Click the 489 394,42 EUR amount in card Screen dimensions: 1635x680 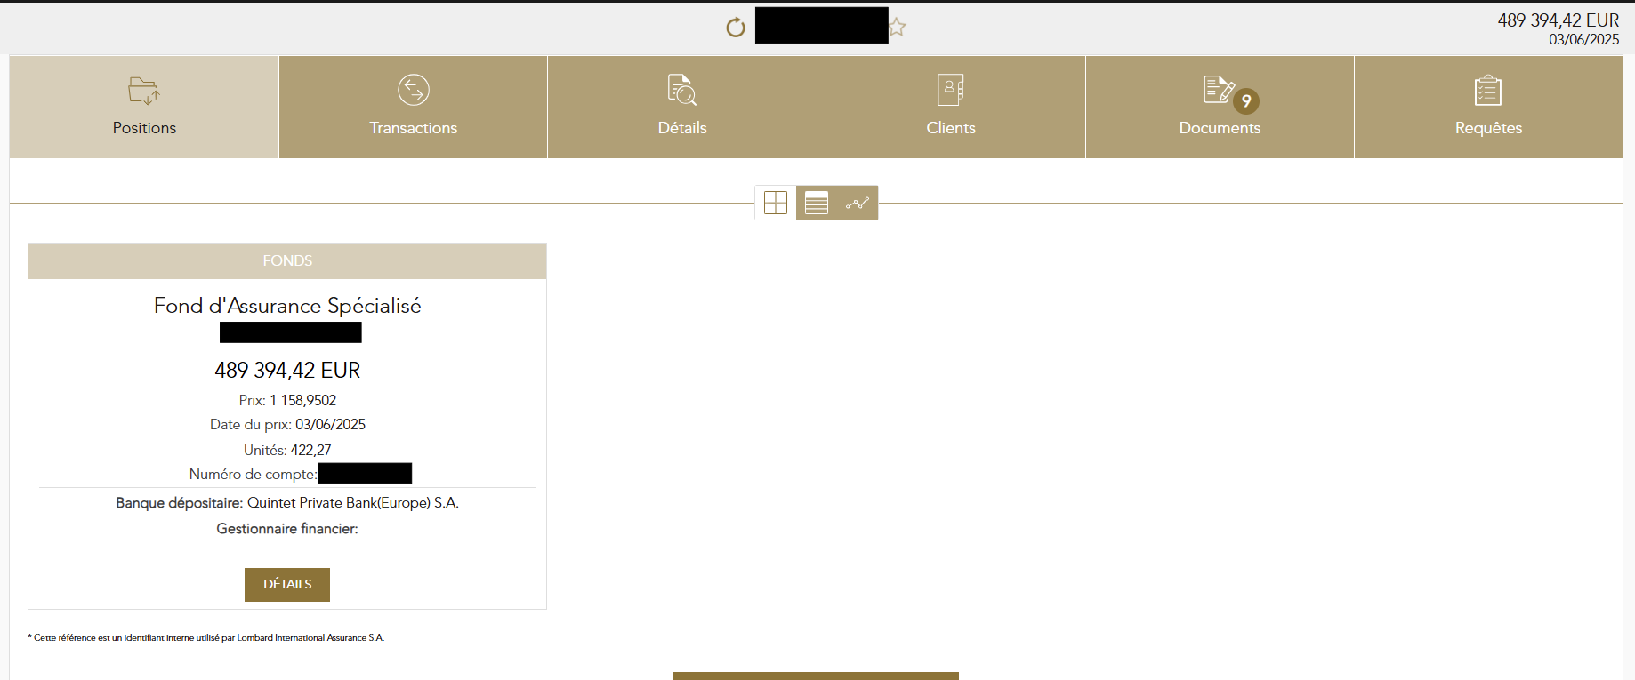point(287,371)
